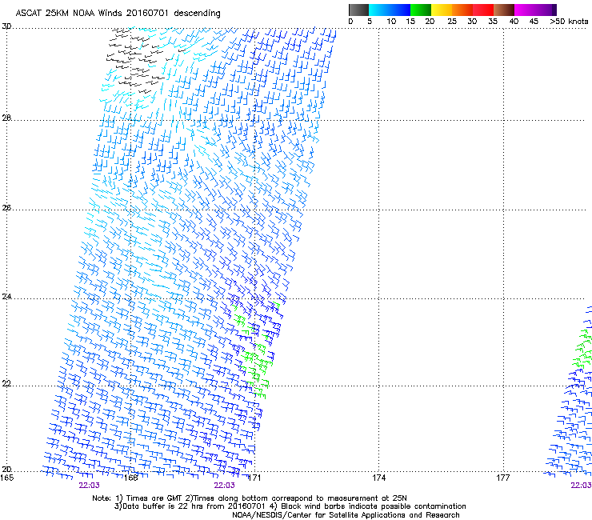Screen dimensions: 592x520
Task: Click the legend scale label 0
Action: point(350,22)
